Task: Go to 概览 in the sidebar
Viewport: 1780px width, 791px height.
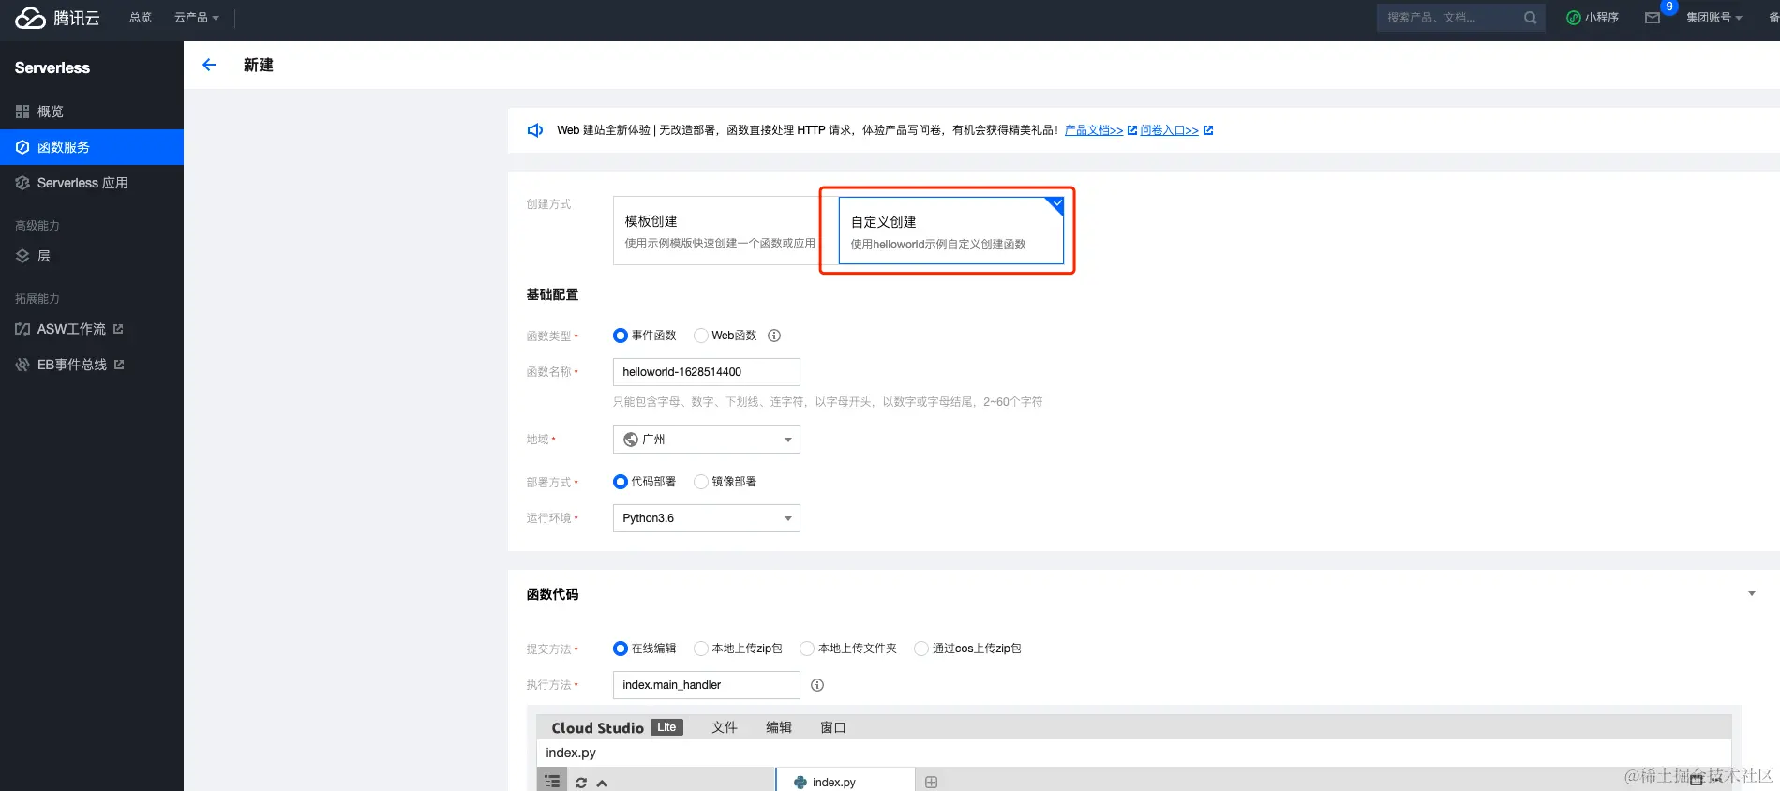Action: 92,112
